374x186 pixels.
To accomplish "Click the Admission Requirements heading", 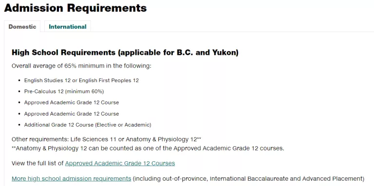I will 75,8.
